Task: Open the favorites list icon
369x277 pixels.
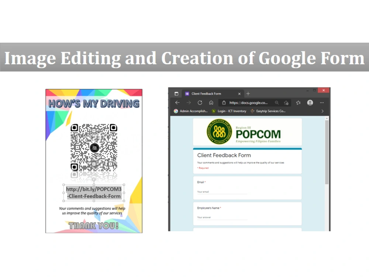Action: pyautogui.click(x=299, y=103)
